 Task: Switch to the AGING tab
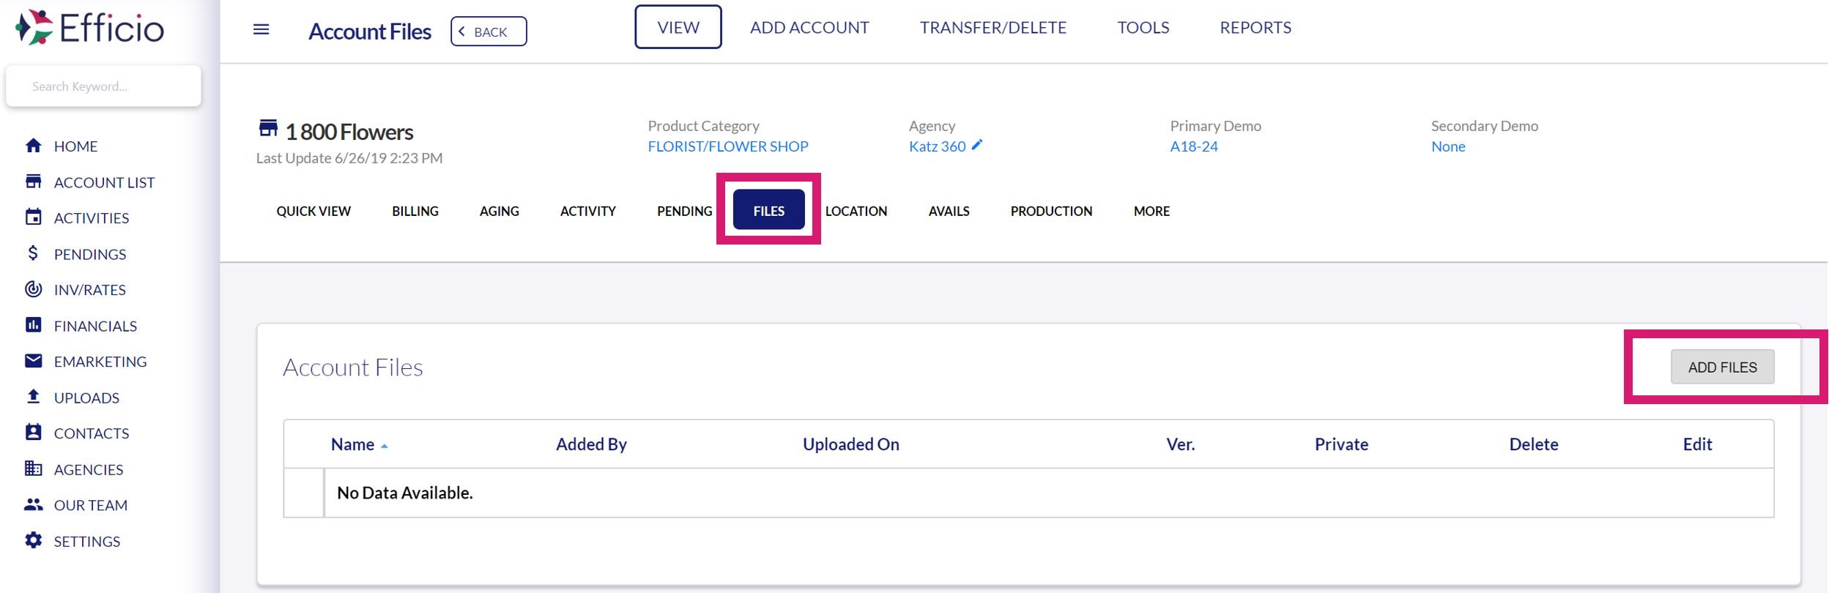[500, 211]
